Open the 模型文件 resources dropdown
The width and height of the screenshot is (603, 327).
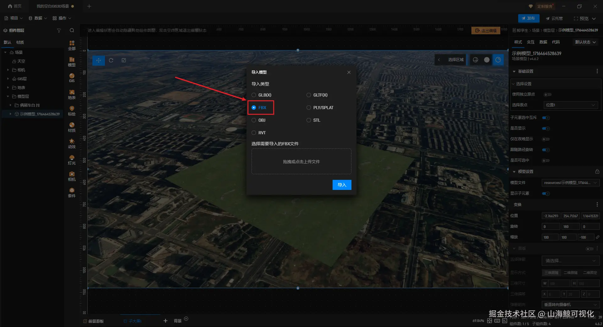571,183
